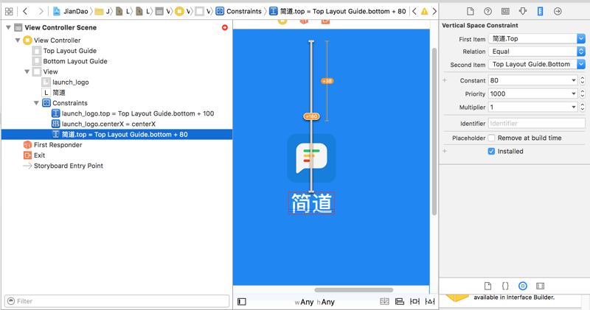This screenshot has height=310, width=590.
Task: Select launch logo image on canvas
Action: (x=311, y=158)
